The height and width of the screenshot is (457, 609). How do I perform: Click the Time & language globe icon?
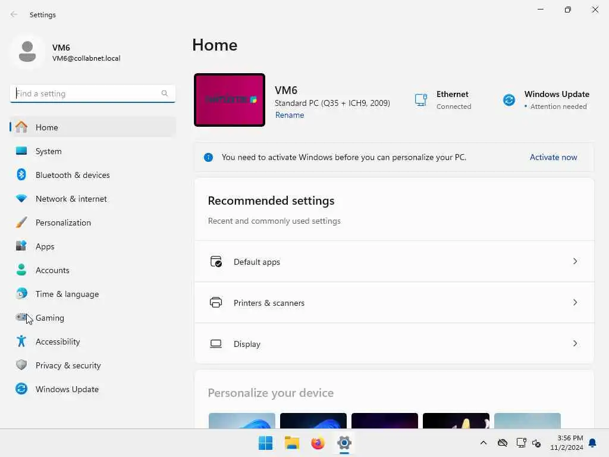21,293
